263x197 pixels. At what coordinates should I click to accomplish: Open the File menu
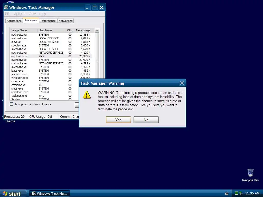[8, 14]
